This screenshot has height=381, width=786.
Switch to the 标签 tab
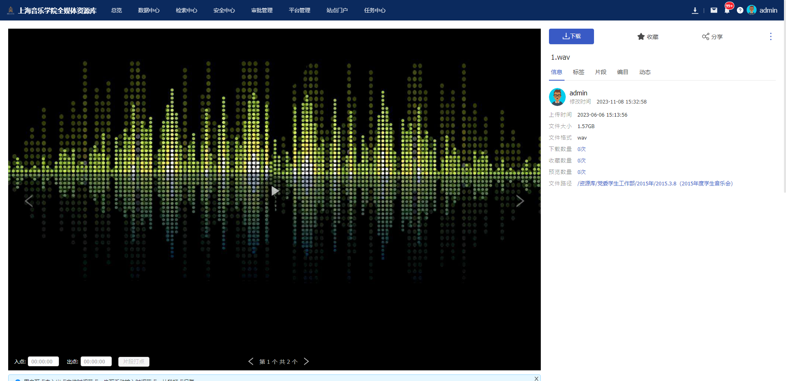[x=578, y=72]
